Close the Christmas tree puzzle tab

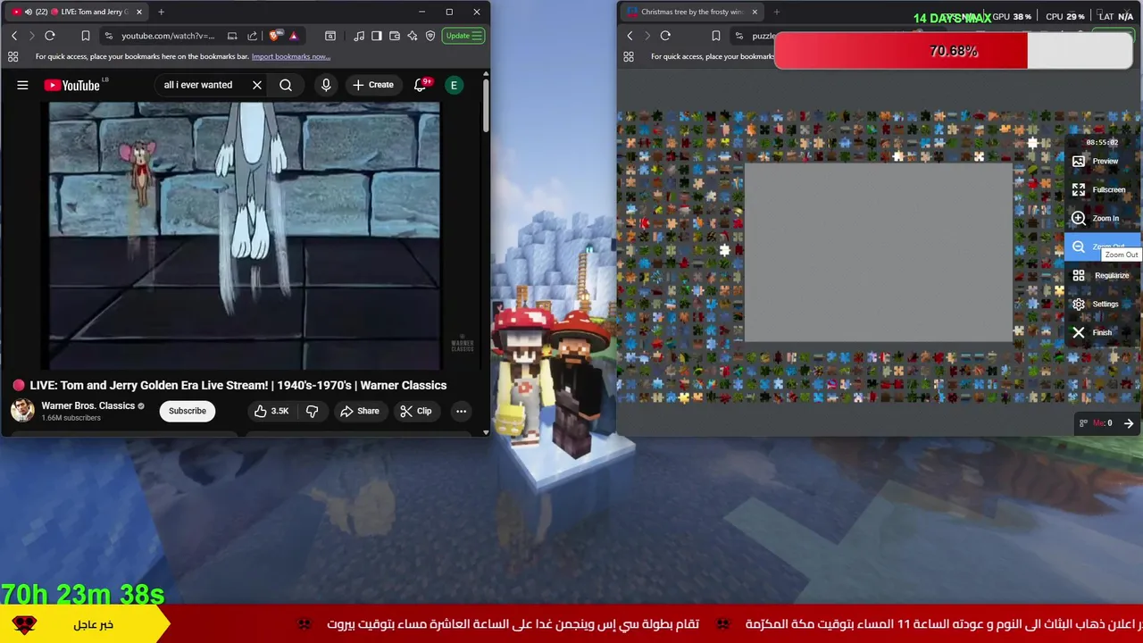[x=755, y=12]
